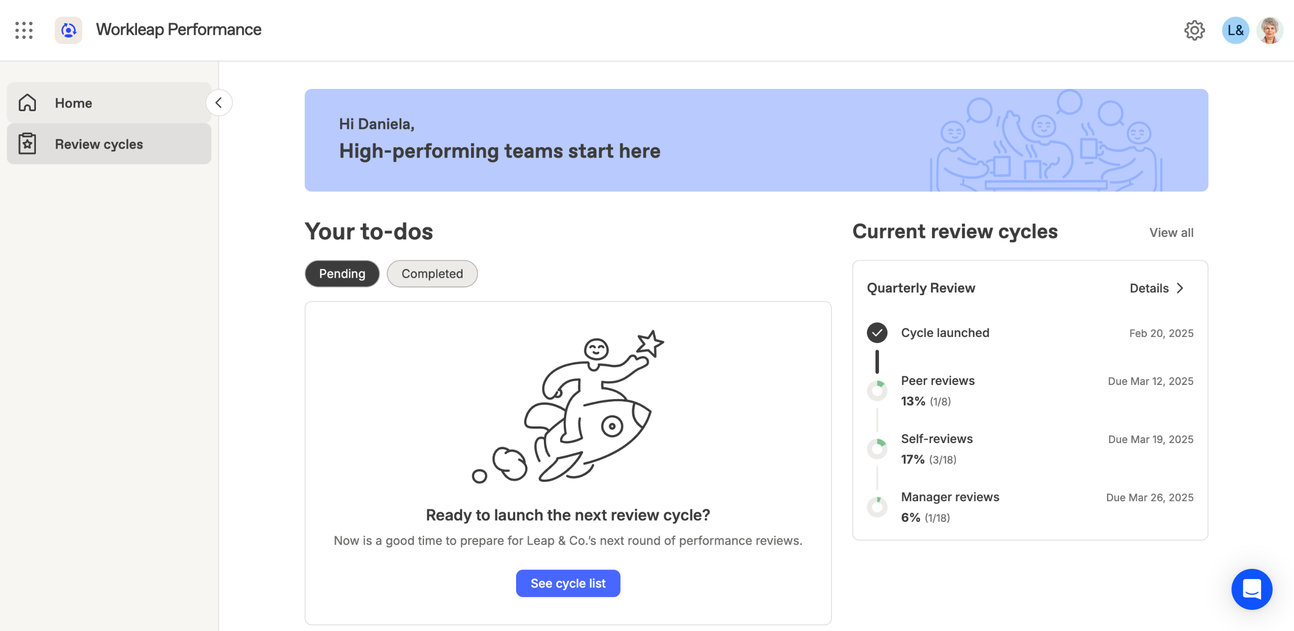Open the user profile photo avatar
Screen dimensions: 1294x631
1270,30
